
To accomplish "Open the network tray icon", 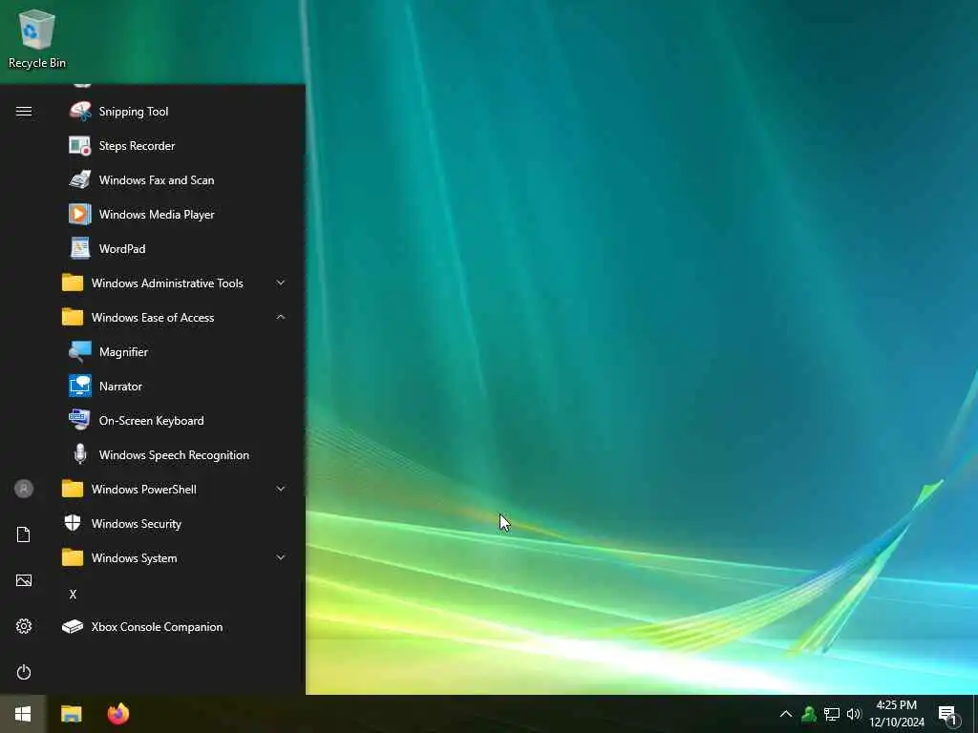I will (832, 714).
